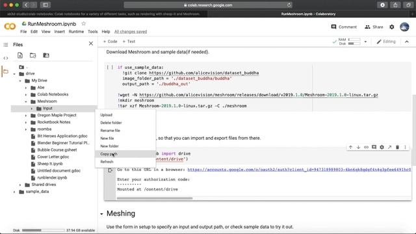
Task: Choose Refresh from context menu
Action: coord(125,162)
